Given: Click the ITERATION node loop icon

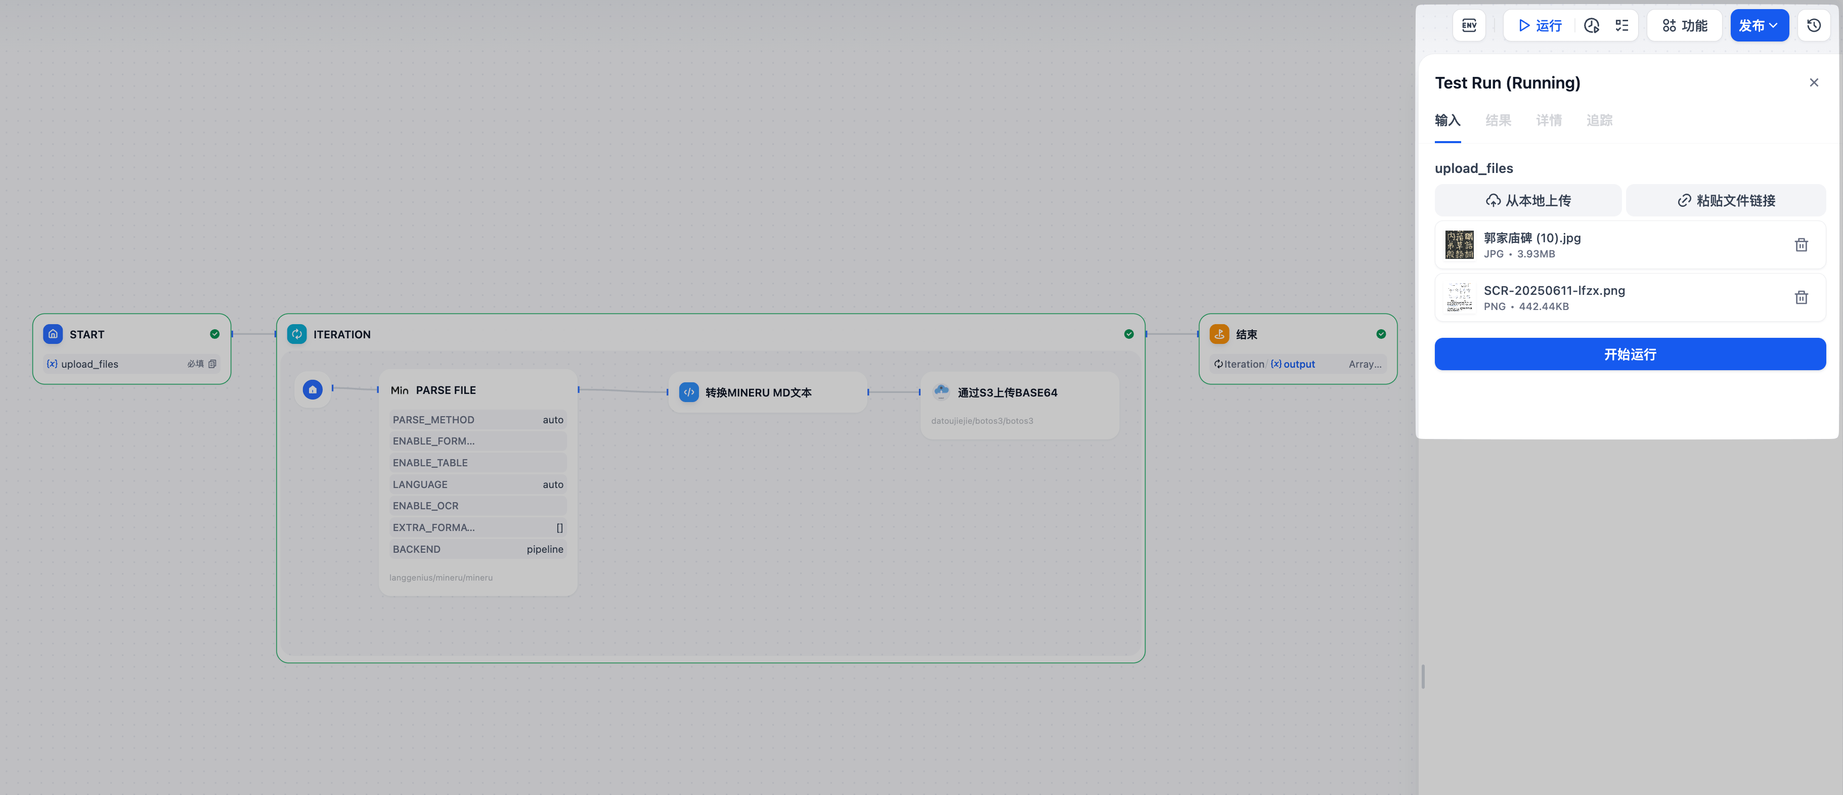Looking at the screenshot, I should (297, 334).
